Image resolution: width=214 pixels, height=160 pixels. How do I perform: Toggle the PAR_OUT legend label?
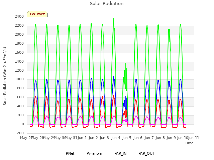click(x=146, y=153)
